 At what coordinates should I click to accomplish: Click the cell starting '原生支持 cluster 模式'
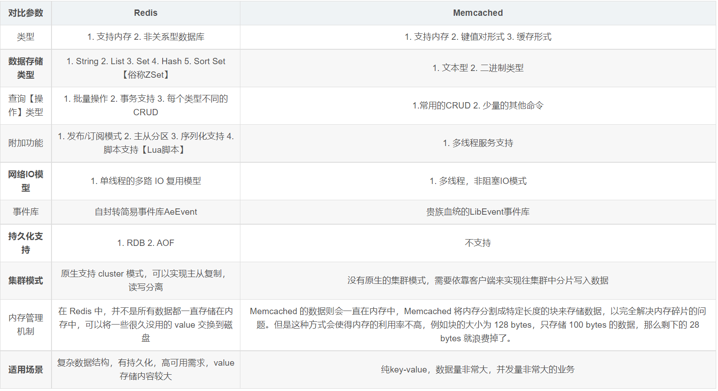[145, 281]
